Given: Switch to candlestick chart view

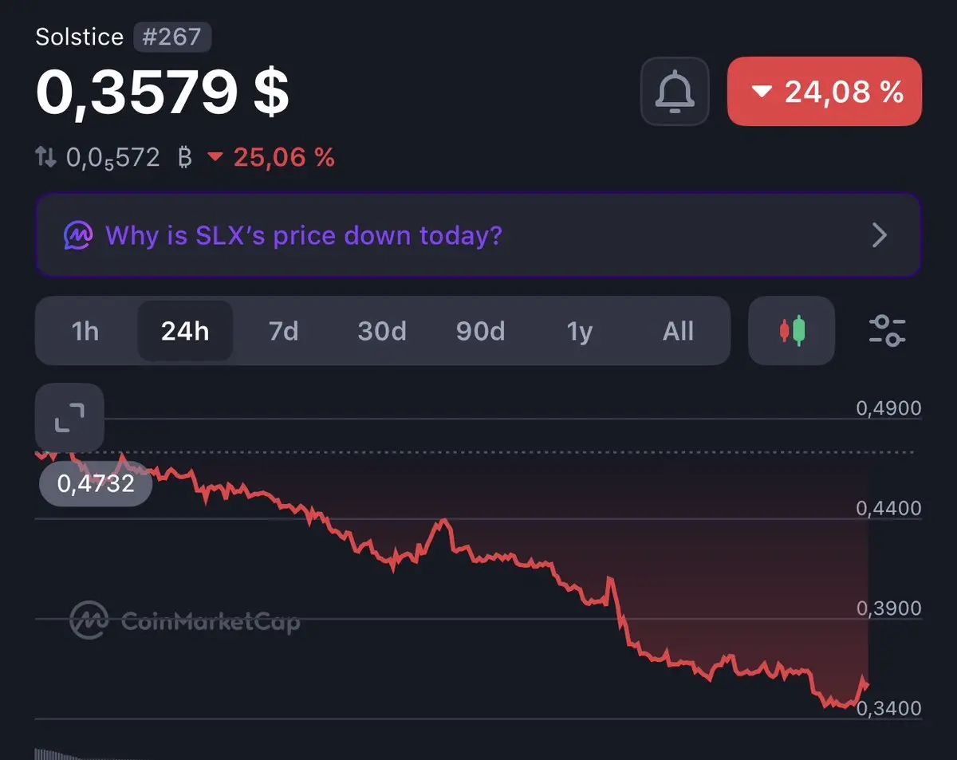Looking at the screenshot, I should pyautogui.click(x=792, y=330).
